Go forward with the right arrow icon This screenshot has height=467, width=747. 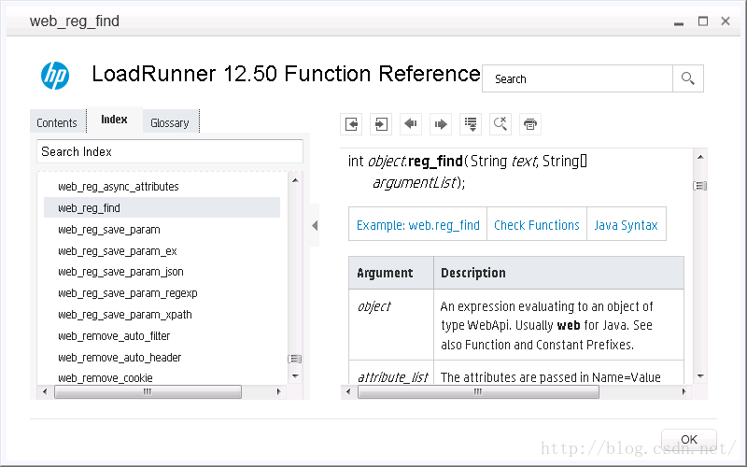(441, 124)
